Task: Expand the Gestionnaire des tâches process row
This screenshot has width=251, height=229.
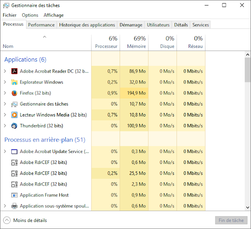Action: (5, 104)
